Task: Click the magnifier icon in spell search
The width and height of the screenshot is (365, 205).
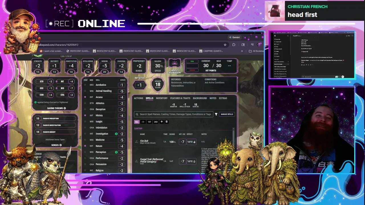Action: click(x=137, y=114)
